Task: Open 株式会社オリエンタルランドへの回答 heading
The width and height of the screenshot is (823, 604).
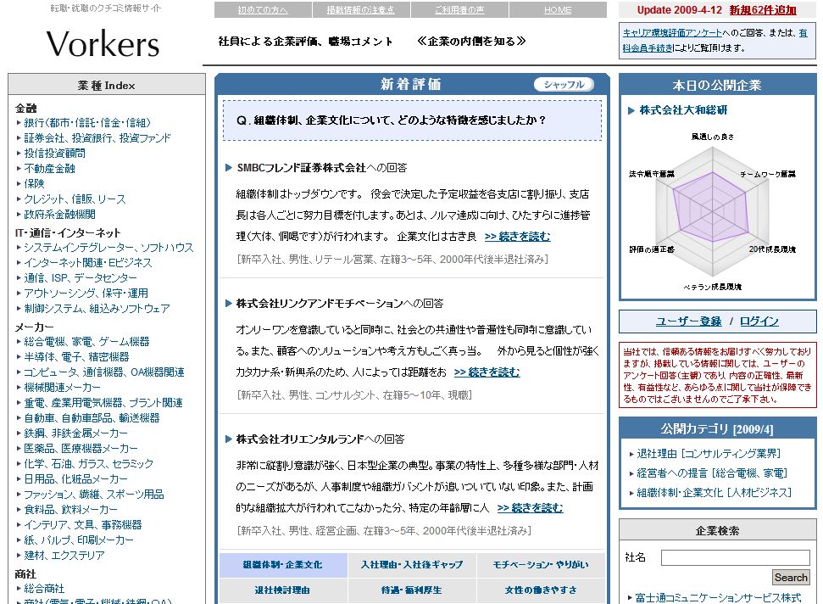Action: 320,439
